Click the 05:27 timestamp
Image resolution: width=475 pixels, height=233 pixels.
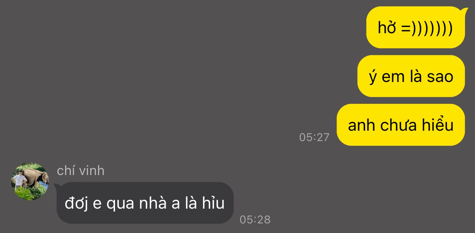pyautogui.click(x=314, y=137)
